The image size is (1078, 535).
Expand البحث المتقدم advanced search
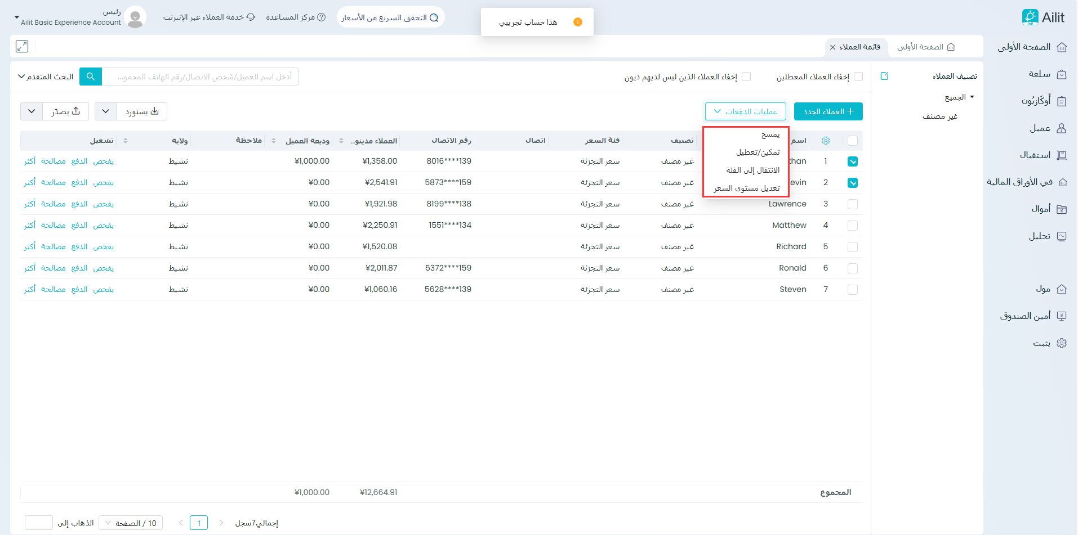coord(46,77)
